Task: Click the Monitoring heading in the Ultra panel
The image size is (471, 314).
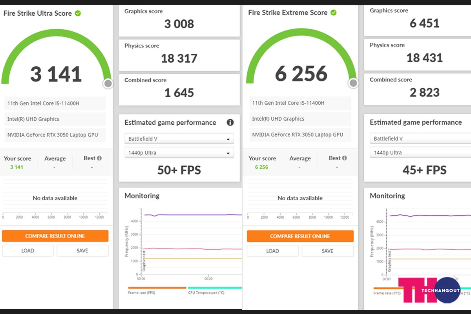Action: pos(142,196)
